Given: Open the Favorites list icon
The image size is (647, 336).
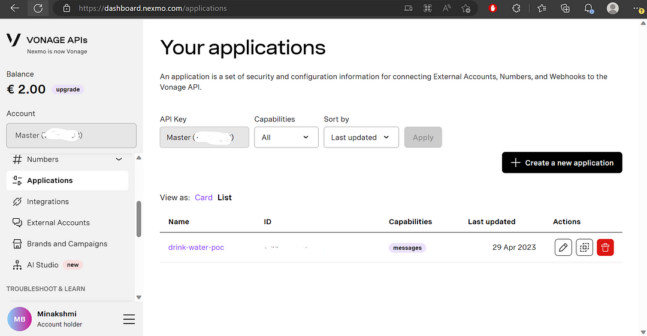Looking at the screenshot, I should 542,8.
